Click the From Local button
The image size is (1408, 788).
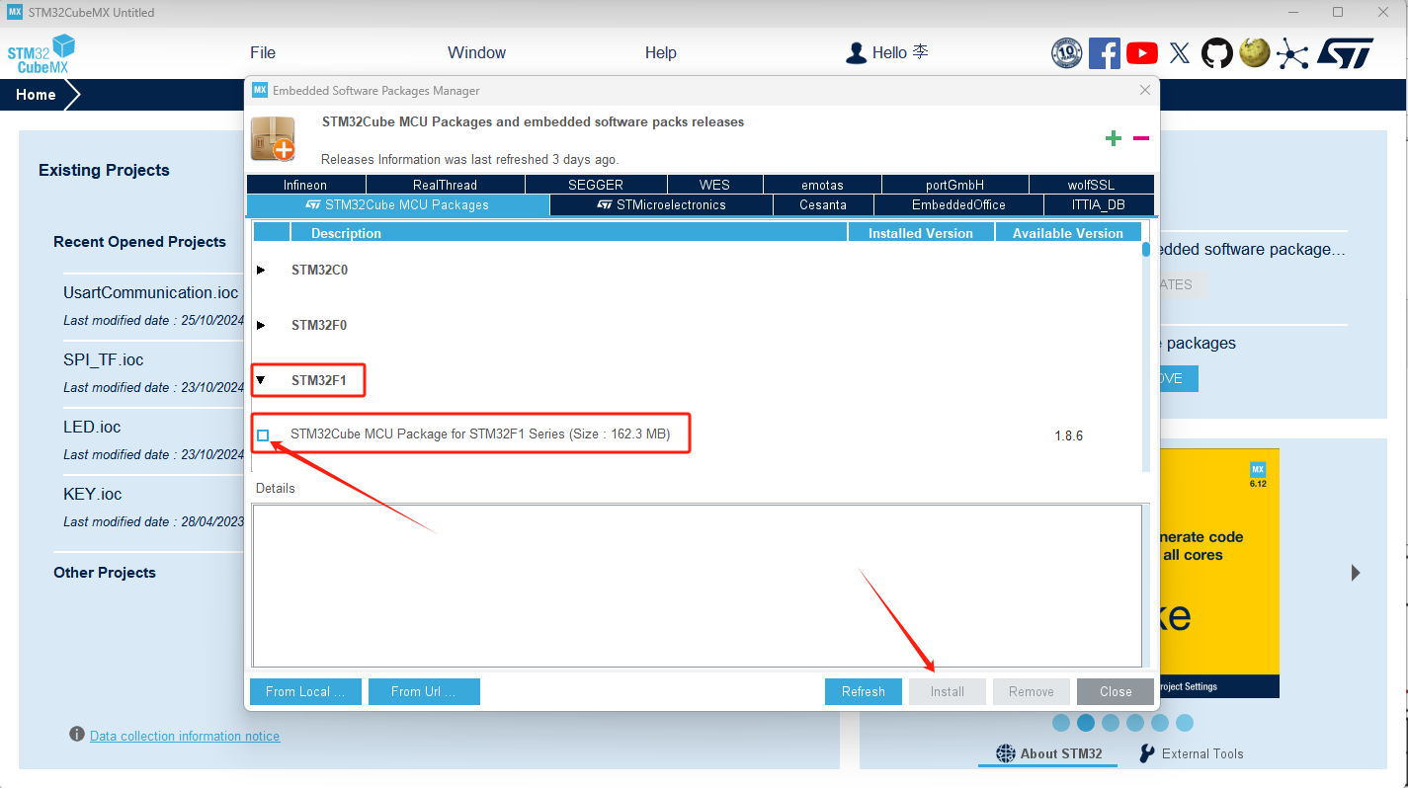305,691
